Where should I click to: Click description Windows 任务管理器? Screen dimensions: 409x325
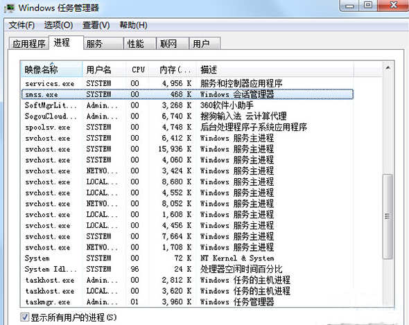click(x=237, y=302)
